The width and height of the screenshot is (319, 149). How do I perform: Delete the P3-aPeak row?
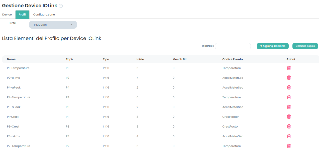point(289,107)
